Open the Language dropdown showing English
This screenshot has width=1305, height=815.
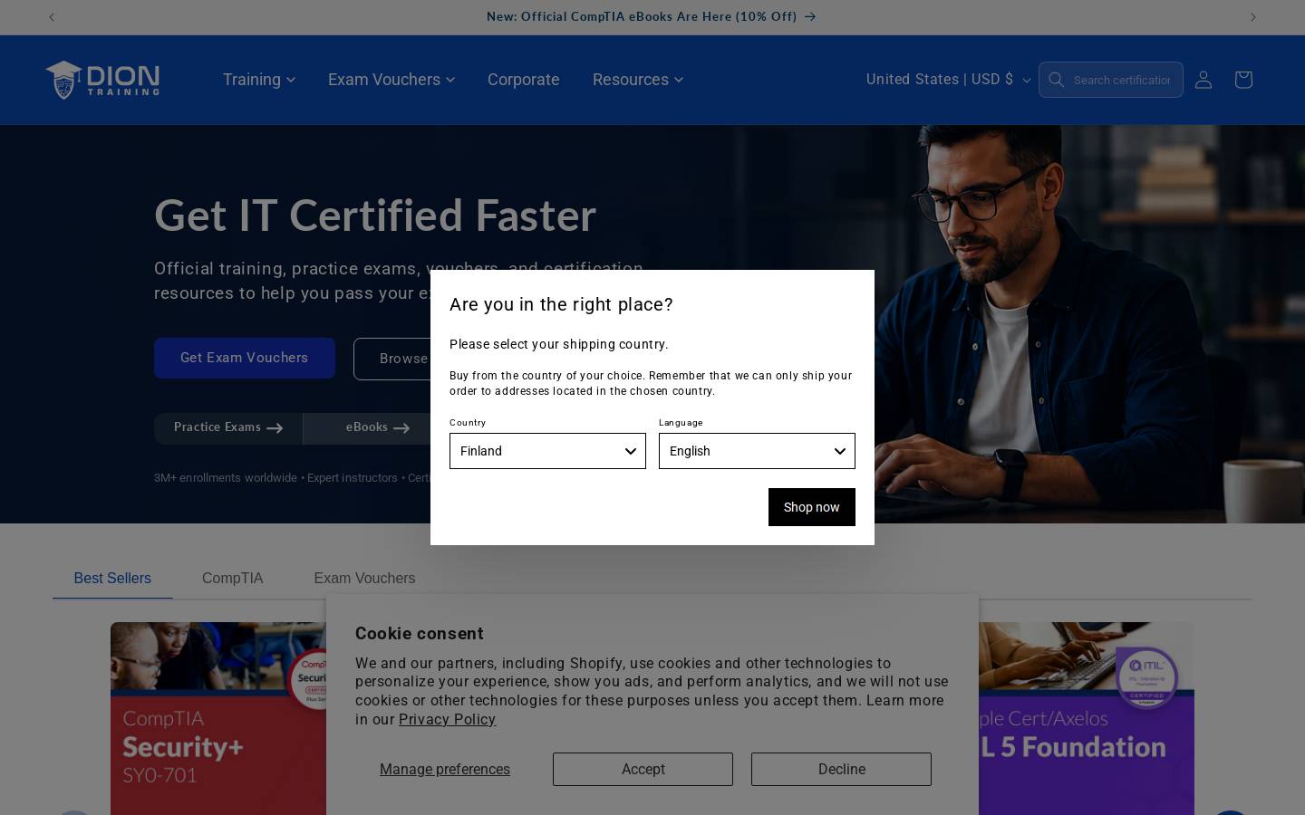point(757,451)
